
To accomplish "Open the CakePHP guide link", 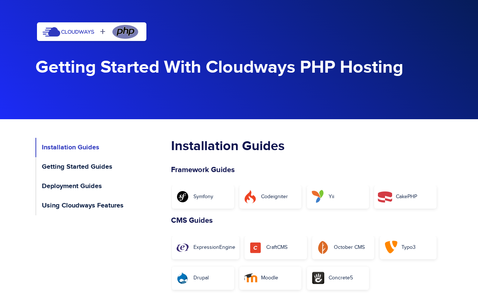I will pyautogui.click(x=405, y=197).
